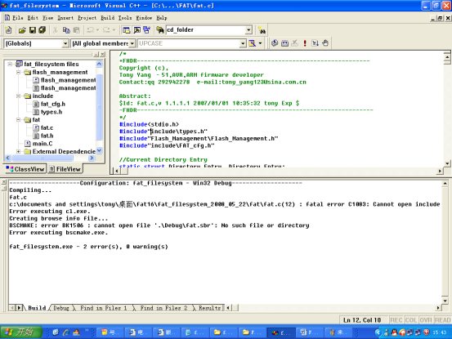Toggle the Output window icon

tap(137, 30)
